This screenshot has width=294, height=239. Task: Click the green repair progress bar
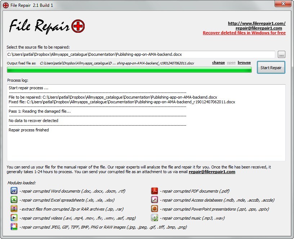(x=129, y=70)
